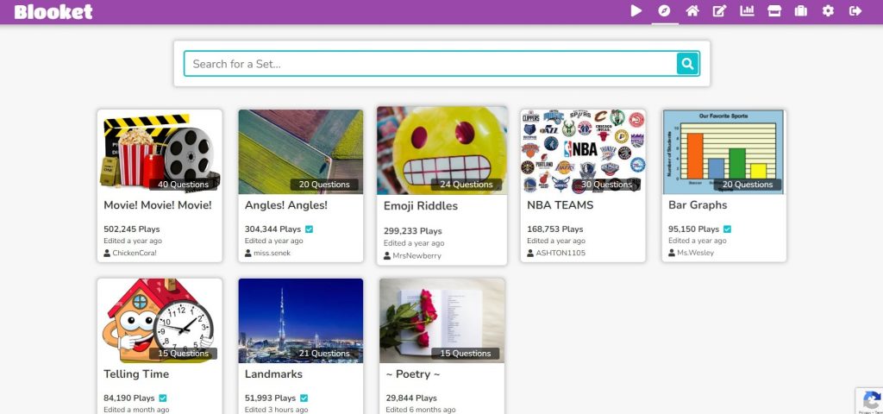Viewport: 883px width, 414px height.
Task: Click the user icon beside MrsNewberry
Action: coord(387,255)
